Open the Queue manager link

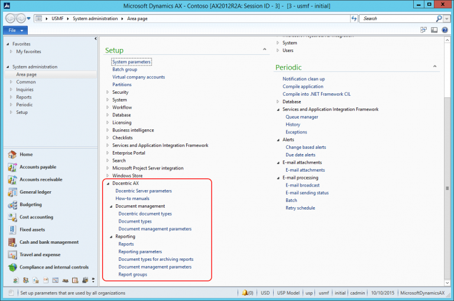[x=301, y=117]
